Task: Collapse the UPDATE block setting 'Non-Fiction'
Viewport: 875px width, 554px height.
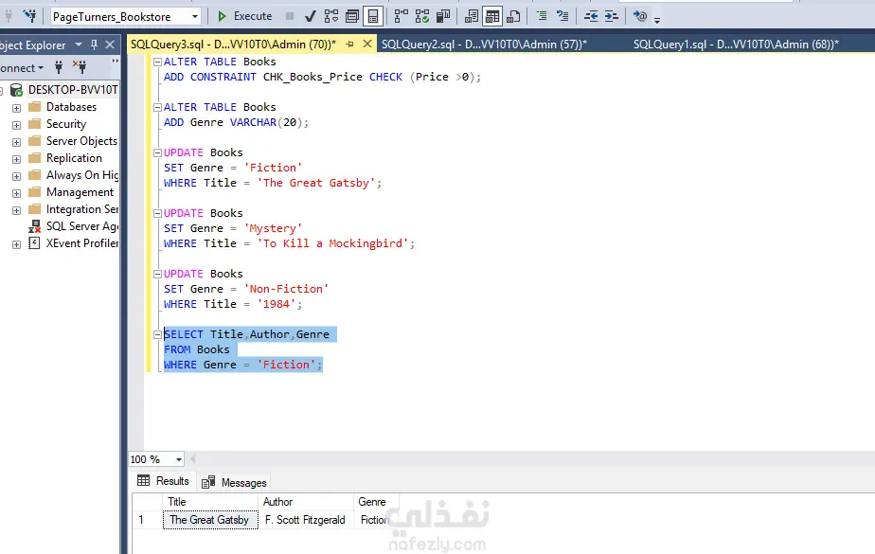Action: (x=157, y=275)
